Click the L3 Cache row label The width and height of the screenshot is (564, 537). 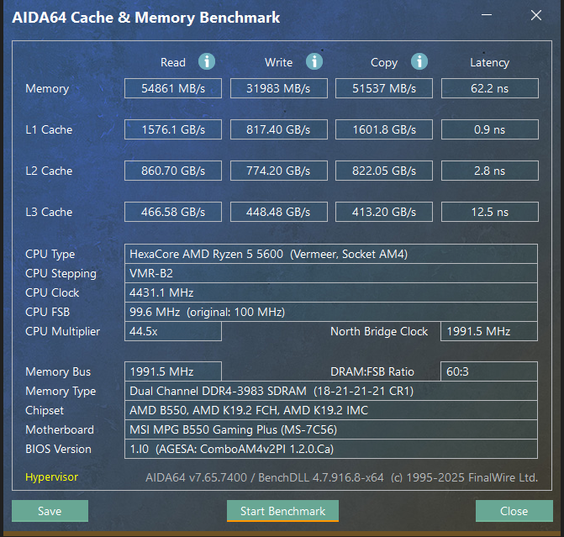[x=49, y=212]
